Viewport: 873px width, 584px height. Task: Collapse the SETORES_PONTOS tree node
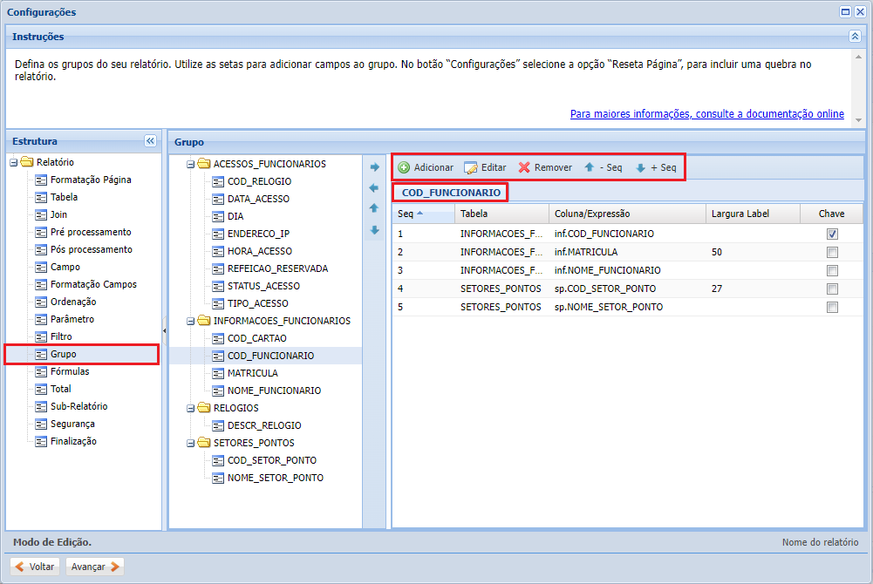point(190,443)
